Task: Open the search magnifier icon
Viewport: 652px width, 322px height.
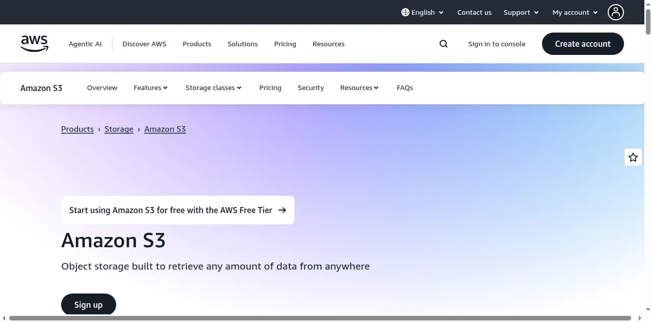Action: click(x=444, y=44)
